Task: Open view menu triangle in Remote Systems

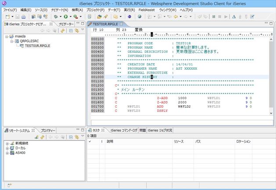Action: pos(82,136)
